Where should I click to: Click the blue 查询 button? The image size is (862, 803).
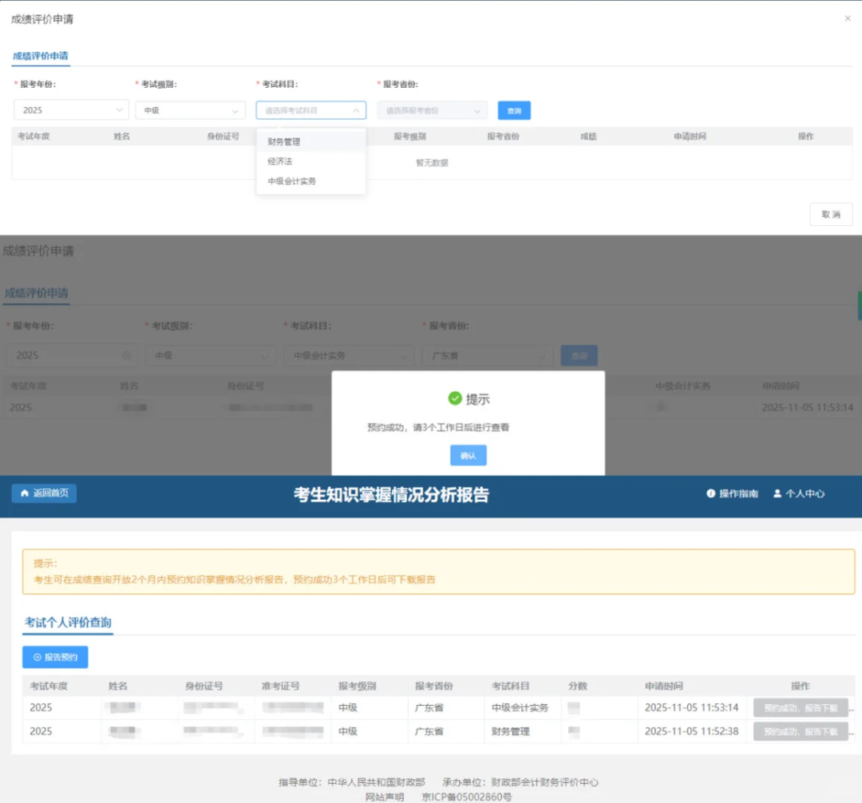tap(514, 111)
